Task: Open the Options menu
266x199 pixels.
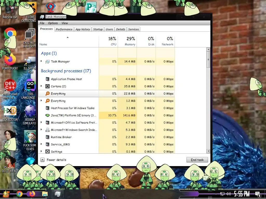Action: tap(53, 23)
